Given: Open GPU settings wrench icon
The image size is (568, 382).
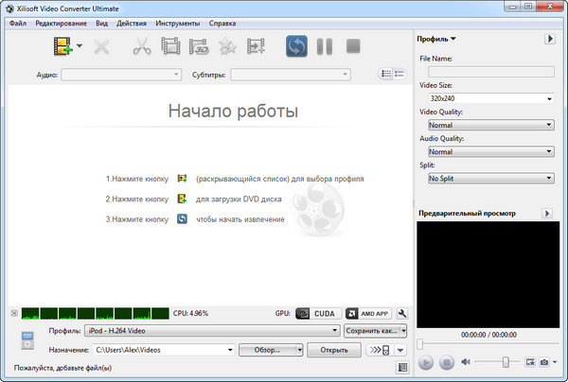Looking at the screenshot, I should point(401,313).
